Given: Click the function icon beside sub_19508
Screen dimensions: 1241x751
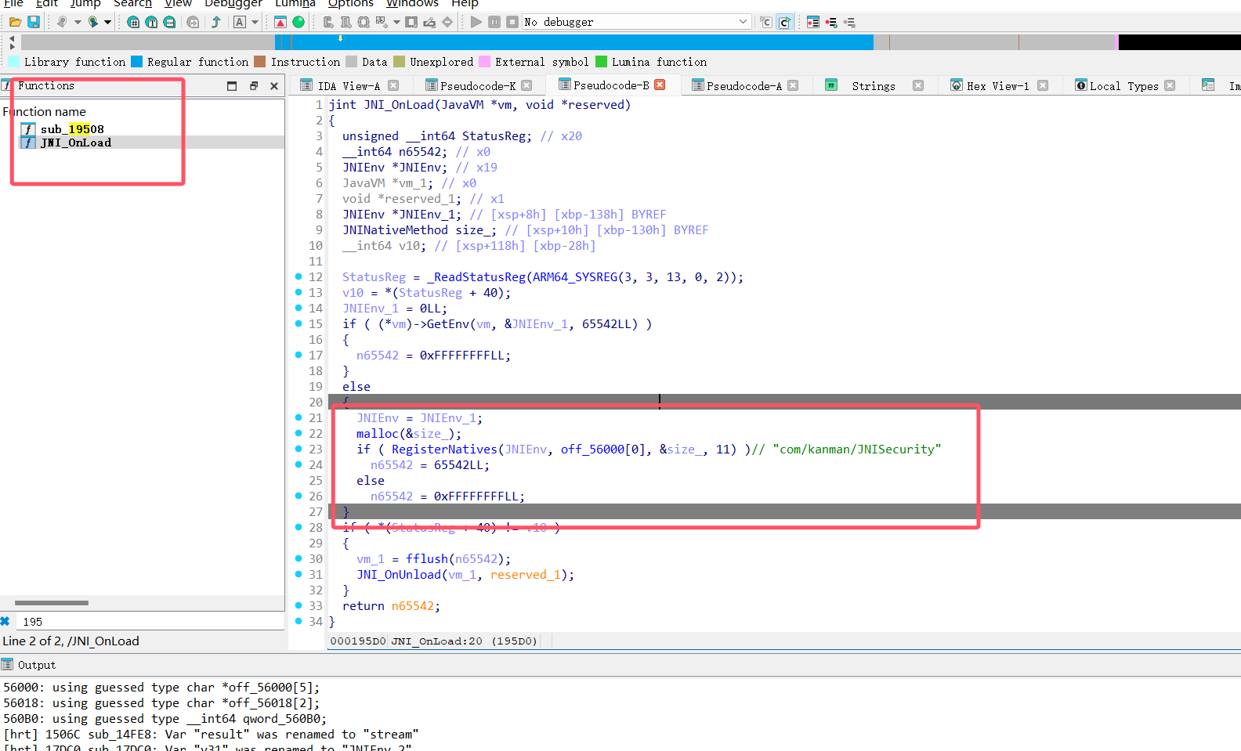Looking at the screenshot, I should point(28,129).
